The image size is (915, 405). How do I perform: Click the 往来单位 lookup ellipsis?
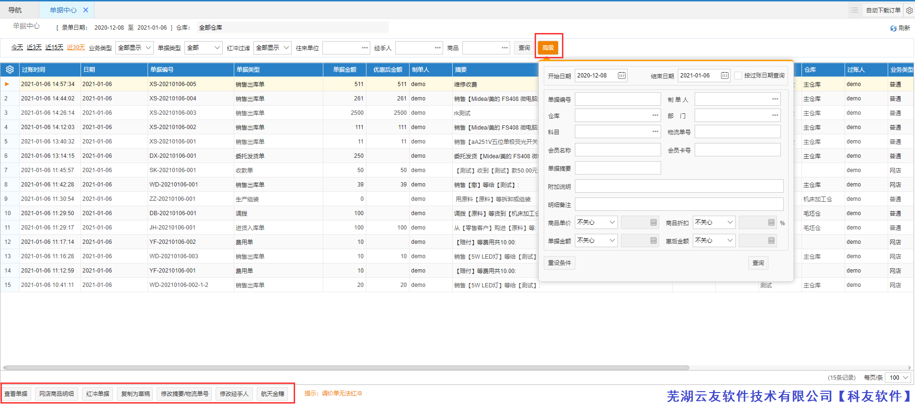[x=365, y=48]
